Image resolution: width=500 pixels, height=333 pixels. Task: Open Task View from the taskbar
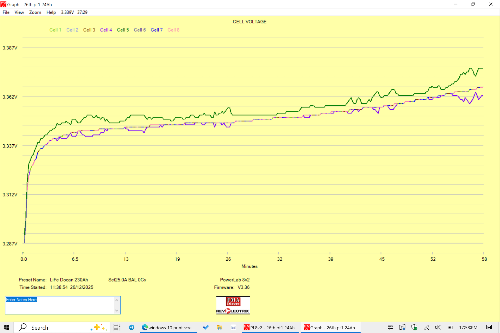pyautogui.click(x=117, y=328)
